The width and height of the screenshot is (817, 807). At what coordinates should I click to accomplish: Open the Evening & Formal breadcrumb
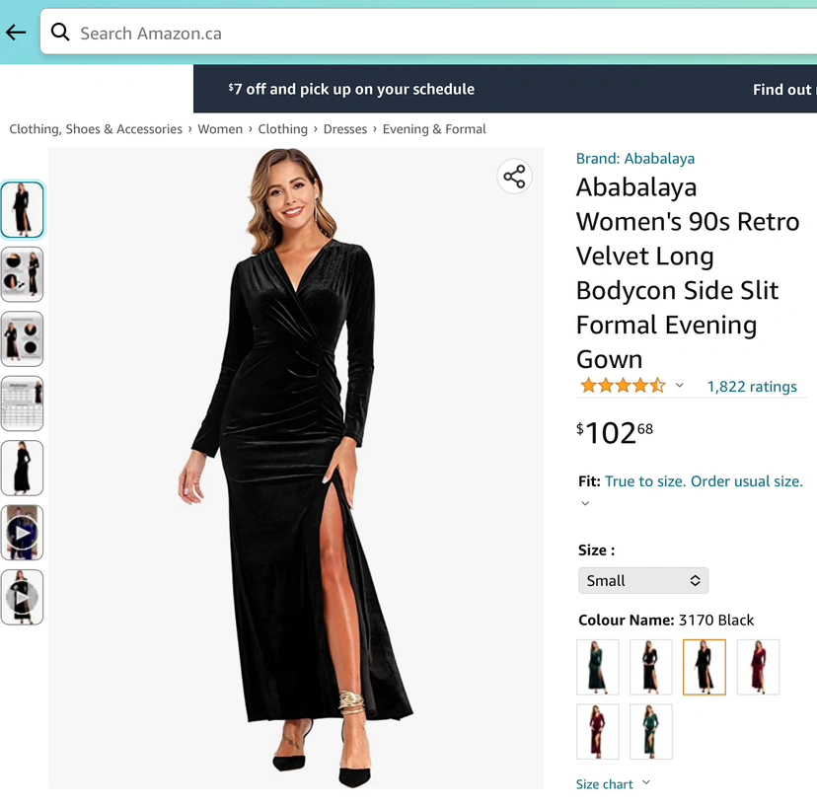434,129
